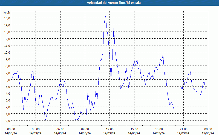Select the 13,0 y-axis value
219x136 pixels.
[7, 32]
